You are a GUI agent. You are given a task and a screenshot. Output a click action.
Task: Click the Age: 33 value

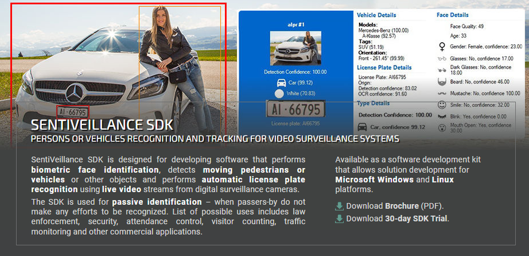pos(458,36)
